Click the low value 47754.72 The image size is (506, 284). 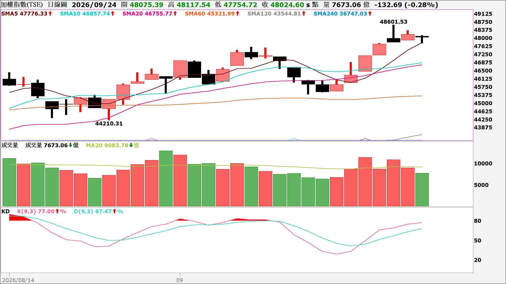tap(240, 5)
